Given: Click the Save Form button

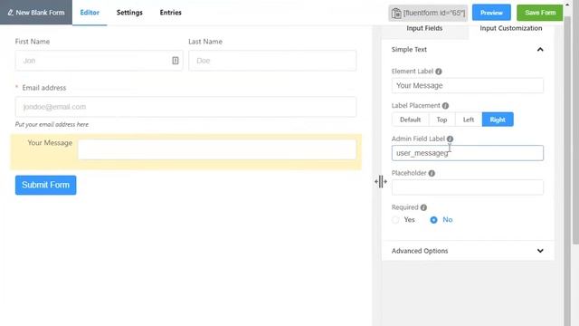Looking at the screenshot, I should tap(539, 13).
